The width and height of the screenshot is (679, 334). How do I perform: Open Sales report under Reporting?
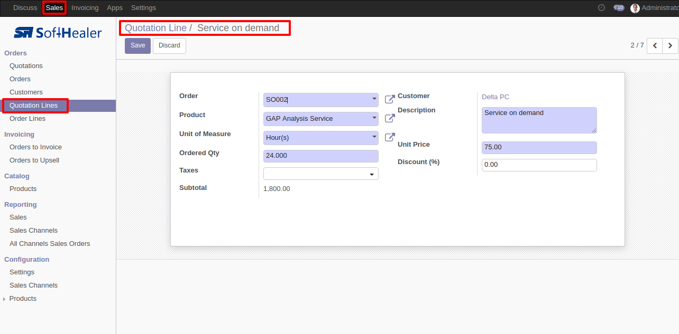18,217
